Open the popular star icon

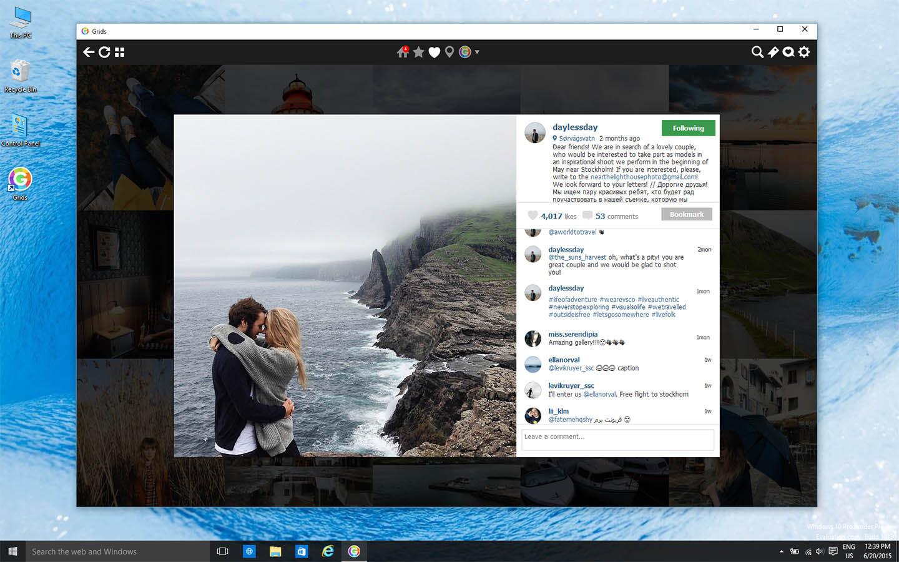418,52
